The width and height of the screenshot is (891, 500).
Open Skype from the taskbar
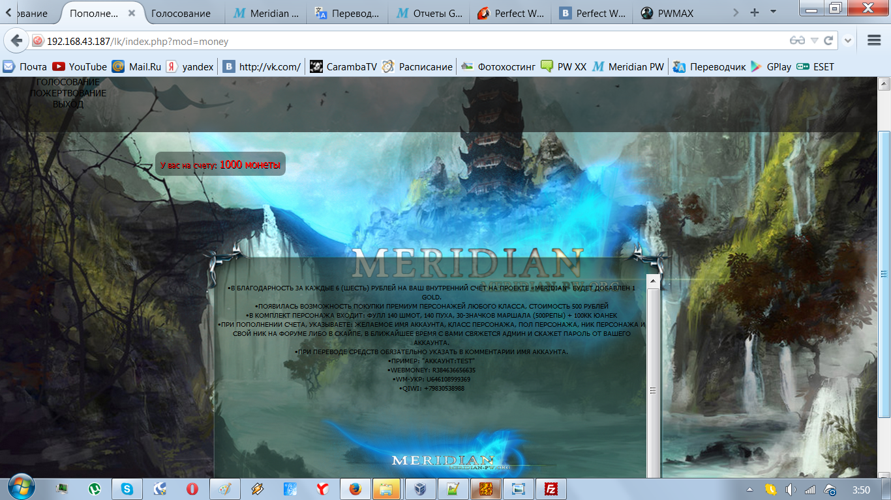click(127, 489)
